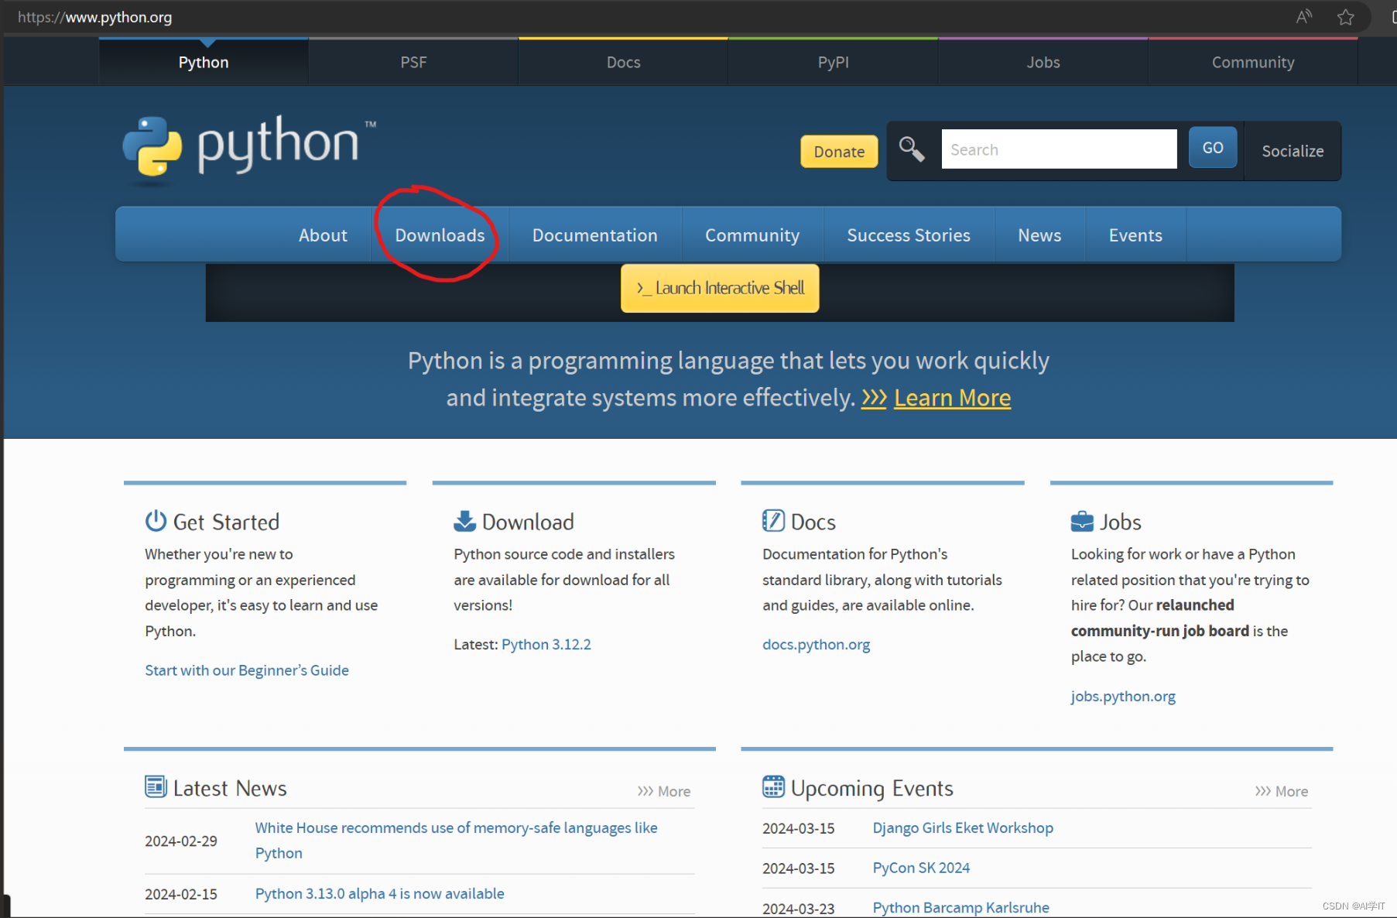
Task: Click the magnifying glass search icon
Action: [x=912, y=149]
